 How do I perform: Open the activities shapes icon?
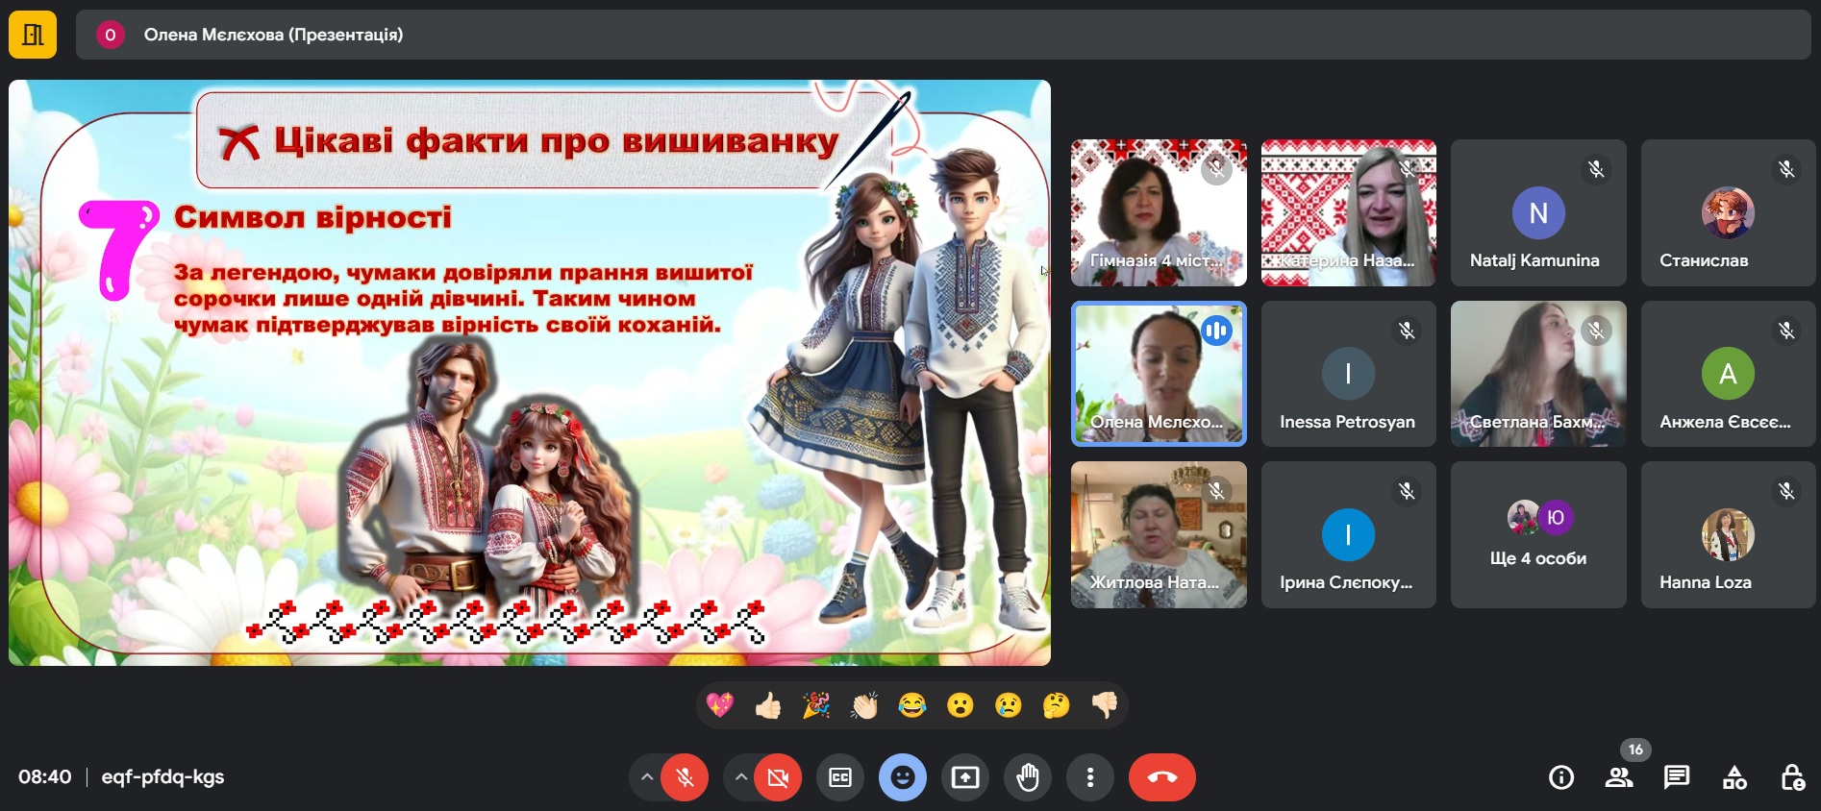point(1734,777)
